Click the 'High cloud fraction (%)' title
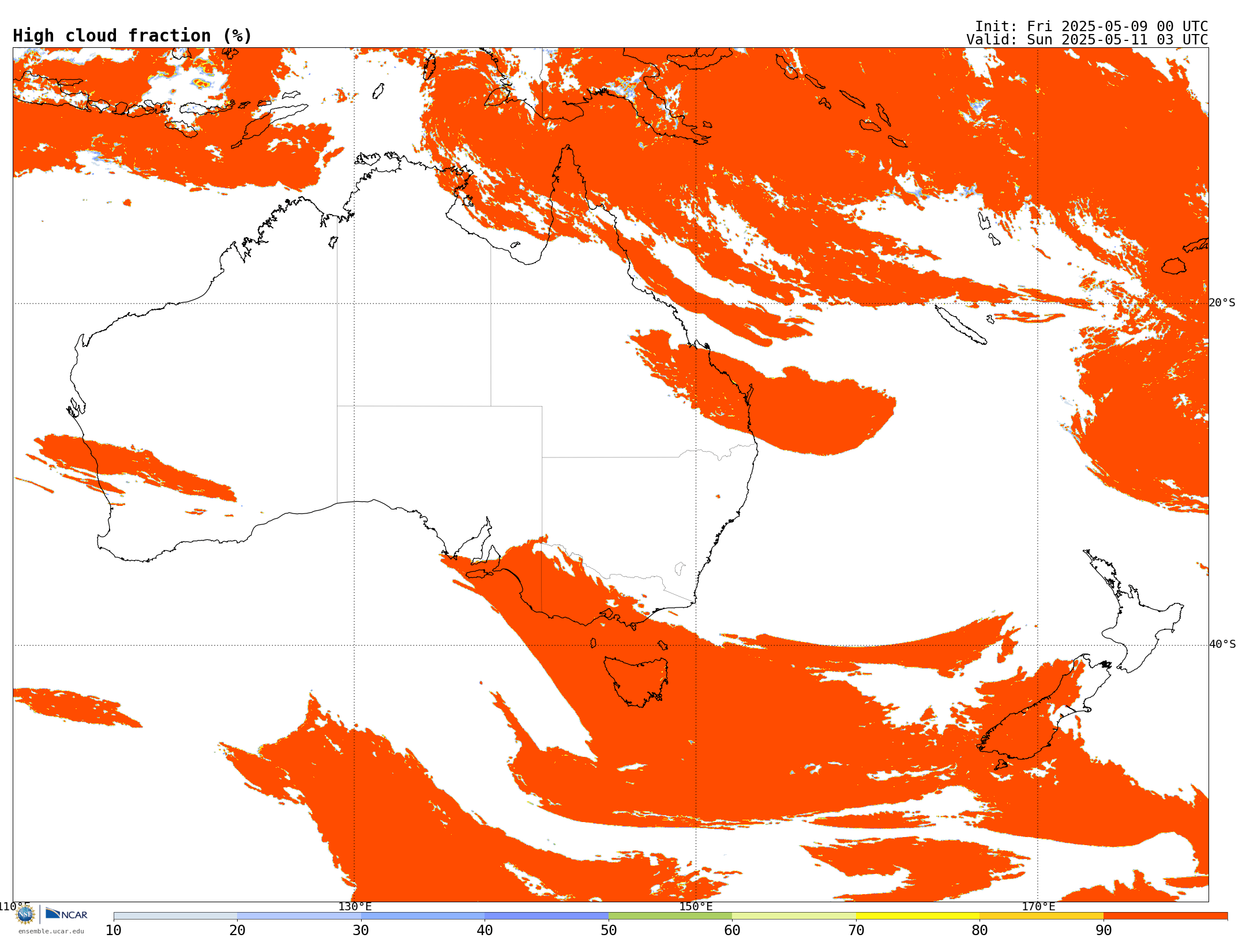The image size is (1246, 938). (x=133, y=36)
